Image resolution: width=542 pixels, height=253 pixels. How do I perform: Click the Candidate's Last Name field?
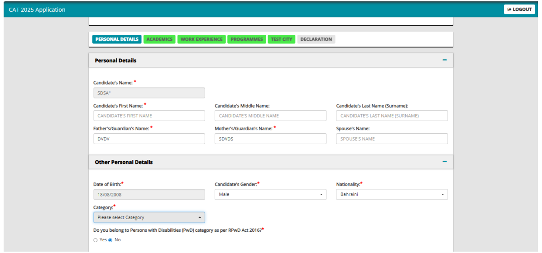392,116
